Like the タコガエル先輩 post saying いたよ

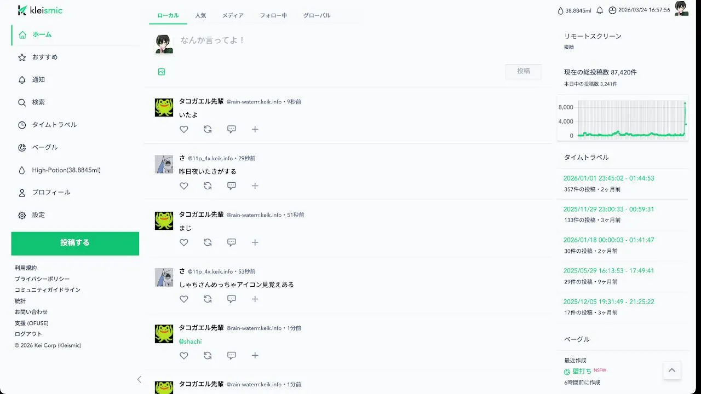[x=184, y=129]
